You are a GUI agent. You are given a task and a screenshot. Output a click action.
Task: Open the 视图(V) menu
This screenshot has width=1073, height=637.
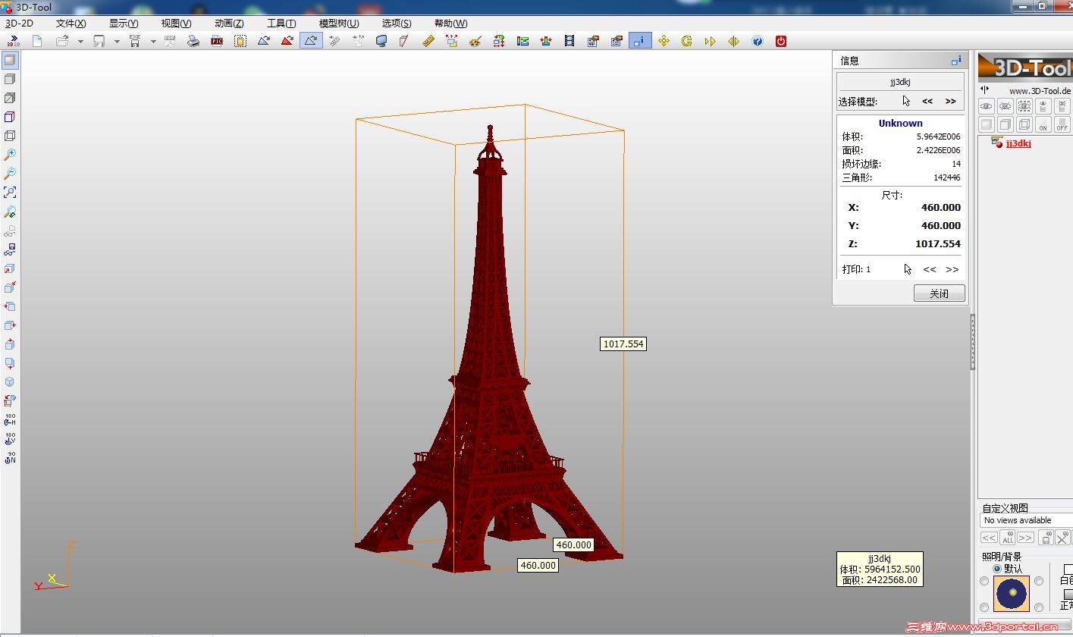pyautogui.click(x=176, y=24)
